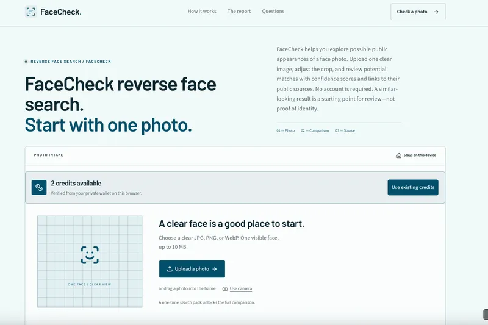This screenshot has width=488, height=325.
Task: Click the grid photo drop frame
Action: point(90,262)
